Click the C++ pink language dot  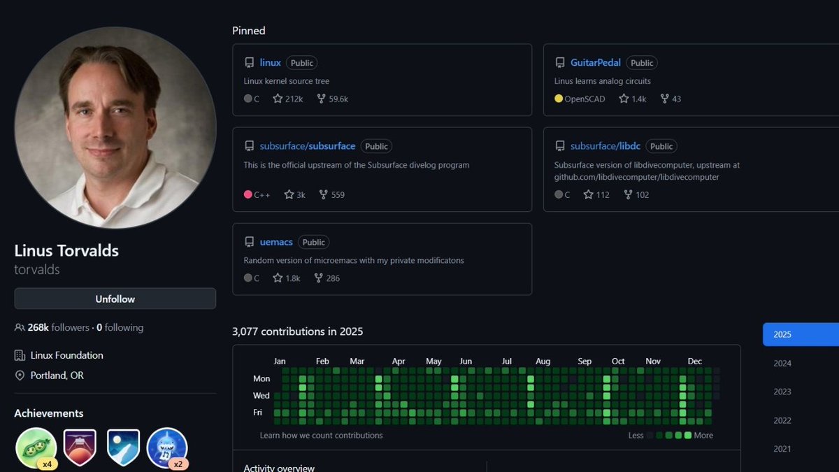(248, 194)
